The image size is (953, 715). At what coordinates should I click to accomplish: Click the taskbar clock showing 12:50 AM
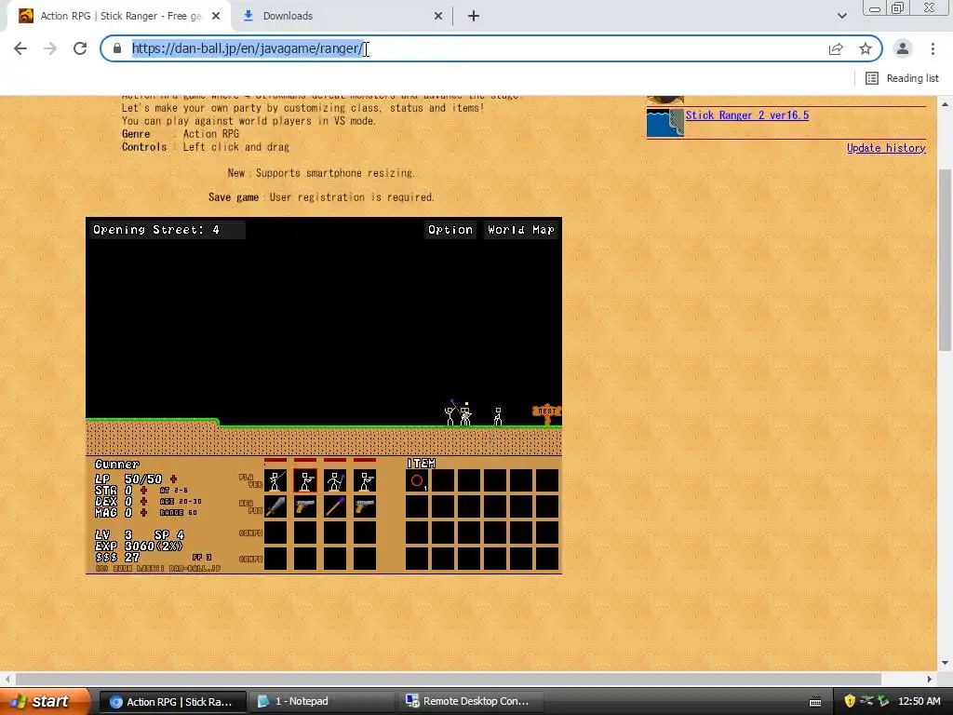coord(919,701)
